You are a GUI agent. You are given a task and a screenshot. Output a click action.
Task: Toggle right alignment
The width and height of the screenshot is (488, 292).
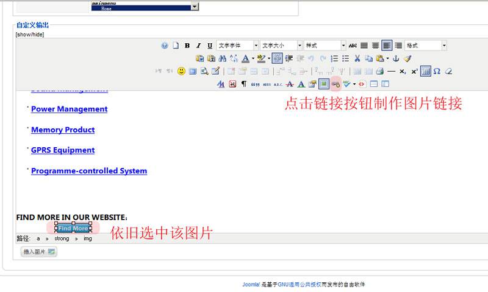(x=398, y=46)
